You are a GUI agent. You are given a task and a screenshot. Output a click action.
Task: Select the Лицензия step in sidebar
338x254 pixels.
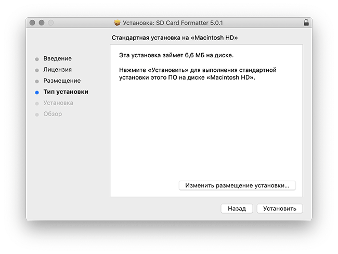tap(57, 70)
